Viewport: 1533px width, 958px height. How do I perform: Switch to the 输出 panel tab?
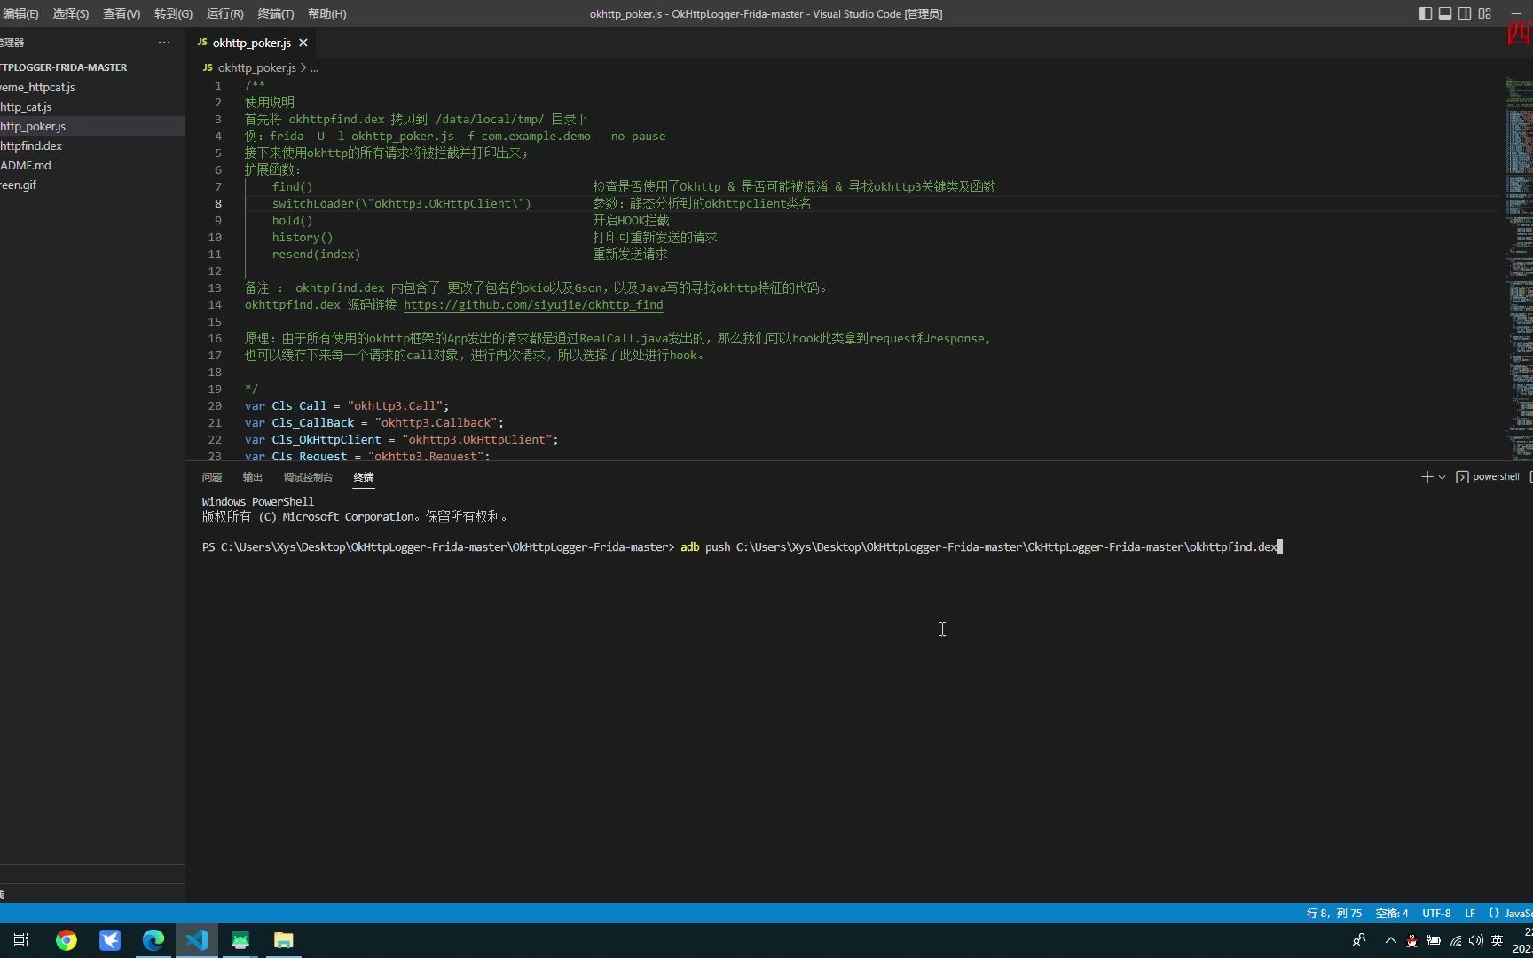tap(253, 477)
